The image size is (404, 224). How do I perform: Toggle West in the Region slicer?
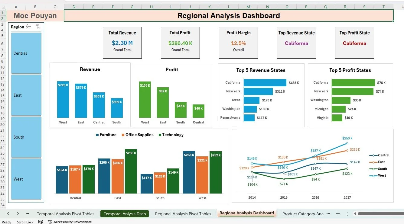pyautogui.click(x=26, y=179)
